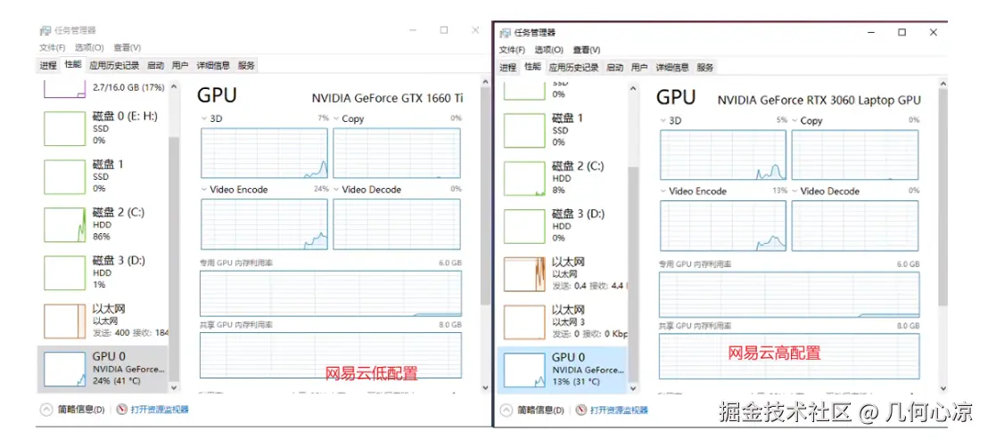The height and width of the screenshot is (439, 988).
Task: Select GPU 0 13% (31 °C) item
Action: coord(562,370)
